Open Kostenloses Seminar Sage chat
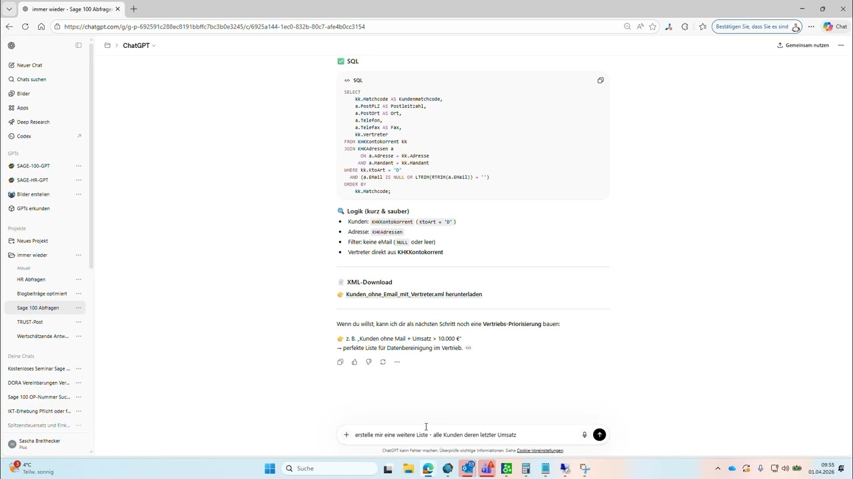This screenshot has width=853, height=479. pos(39,369)
